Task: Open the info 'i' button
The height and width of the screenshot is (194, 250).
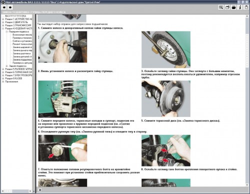Action: [x=240, y=7]
